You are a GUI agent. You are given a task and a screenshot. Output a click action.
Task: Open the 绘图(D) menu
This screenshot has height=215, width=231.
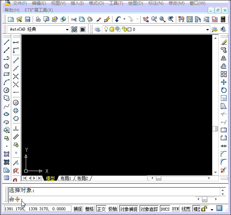135,3
